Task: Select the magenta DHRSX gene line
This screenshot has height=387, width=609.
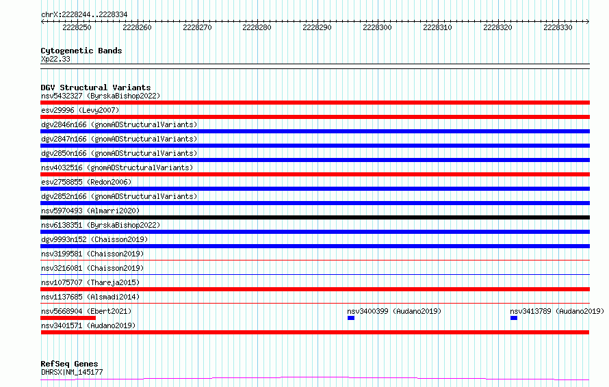Action: click(315, 379)
